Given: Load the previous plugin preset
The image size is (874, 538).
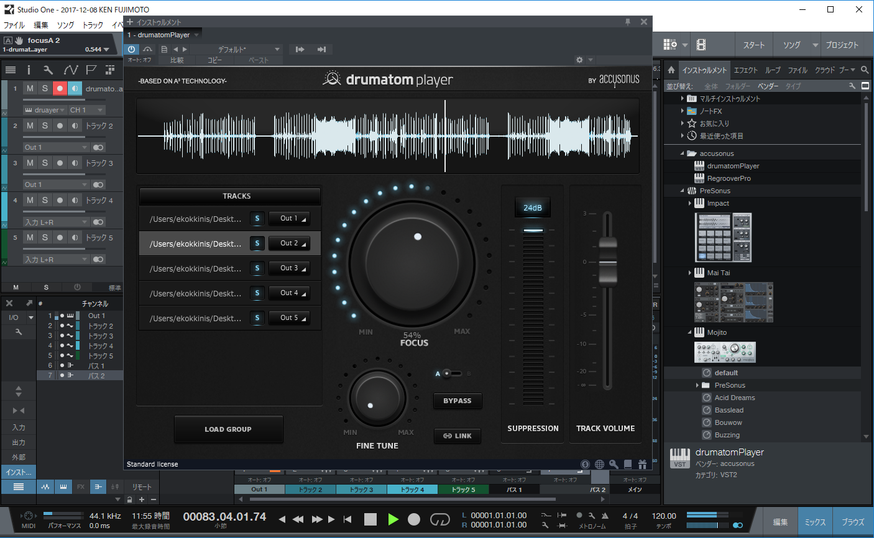Looking at the screenshot, I should coord(175,49).
